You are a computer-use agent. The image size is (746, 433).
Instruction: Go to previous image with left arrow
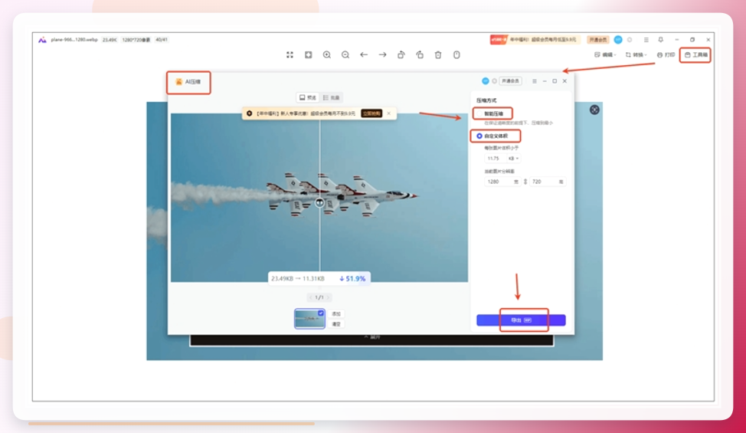point(364,54)
